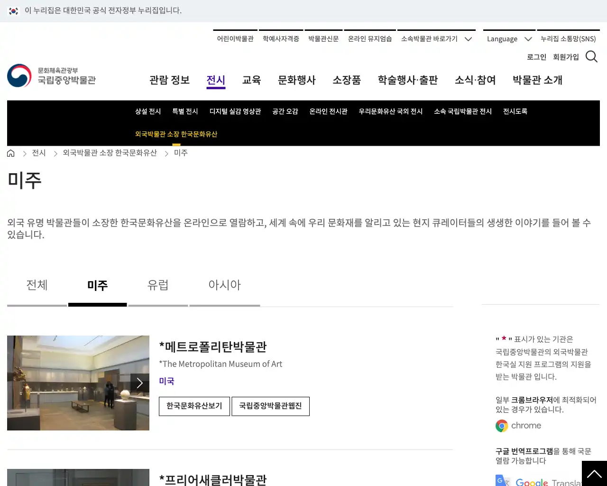Select 전시도록 submenu item

click(515, 112)
